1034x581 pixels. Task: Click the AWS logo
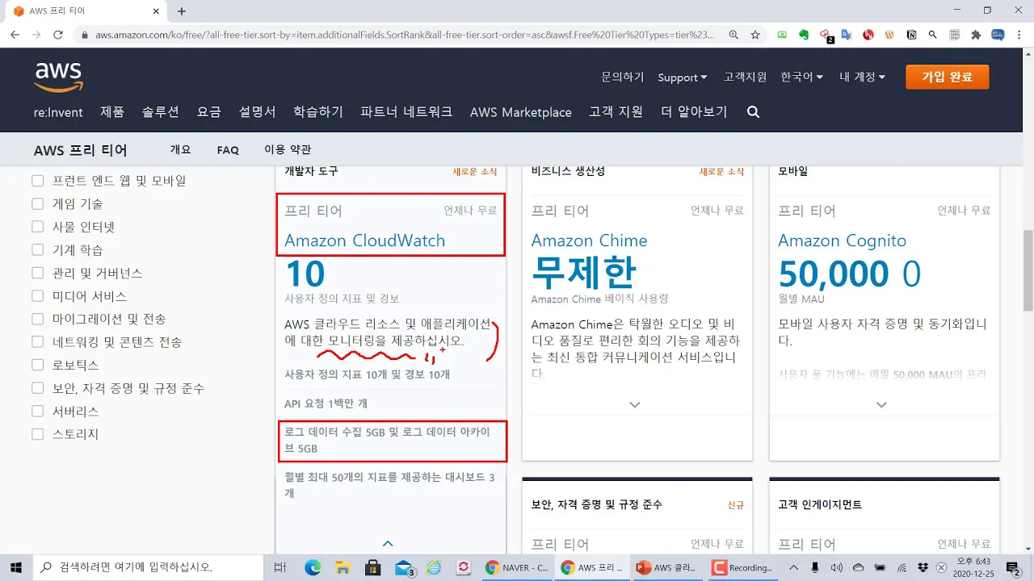coord(58,77)
